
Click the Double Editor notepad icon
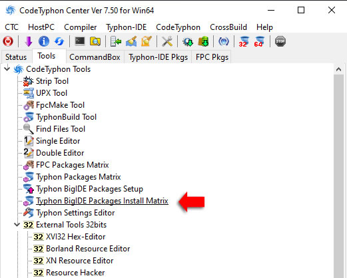[x=29, y=153]
